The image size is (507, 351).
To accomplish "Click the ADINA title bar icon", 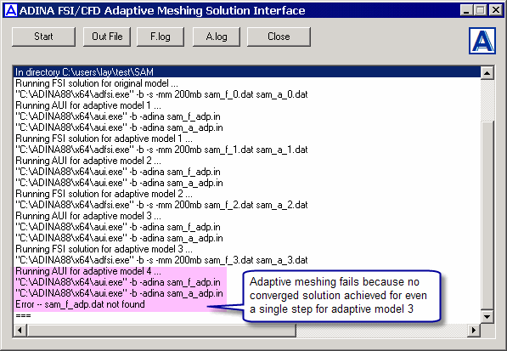I will click(11, 10).
